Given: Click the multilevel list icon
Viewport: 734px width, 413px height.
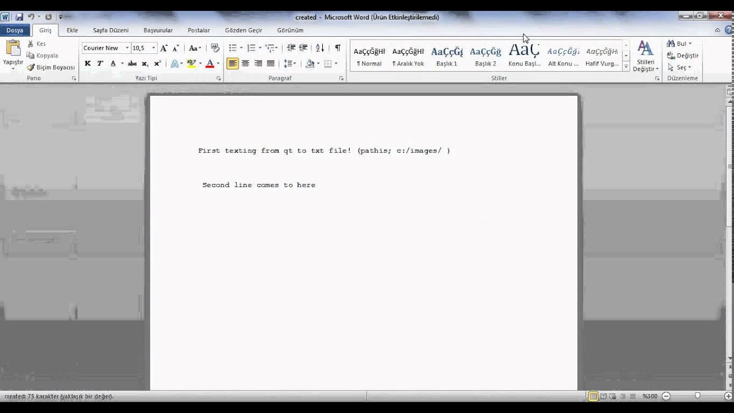Looking at the screenshot, I should tap(270, 48).
